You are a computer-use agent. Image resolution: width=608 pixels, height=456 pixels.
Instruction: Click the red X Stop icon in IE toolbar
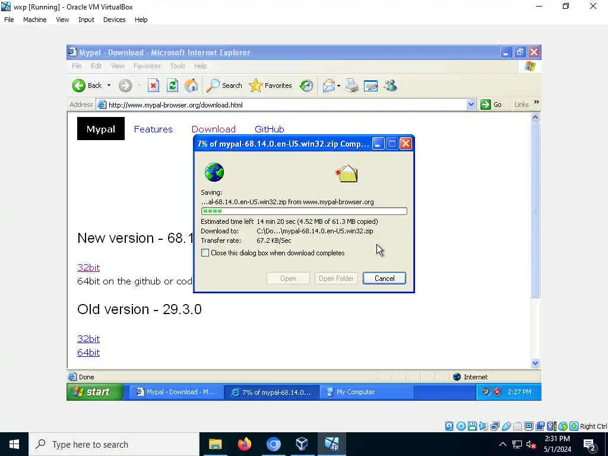(x=154, y=85)
